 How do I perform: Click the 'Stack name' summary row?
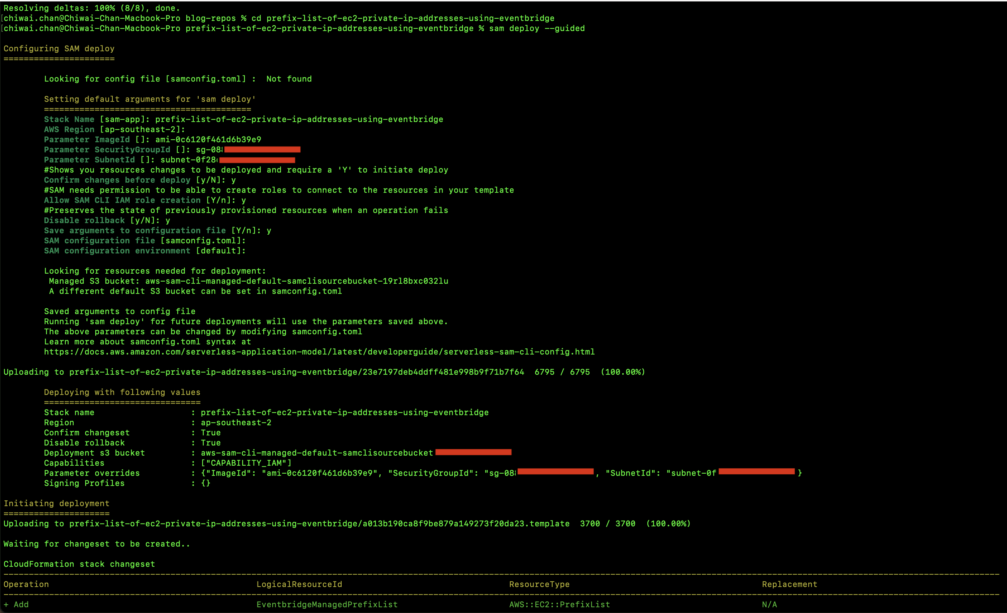tap(267, 413)
